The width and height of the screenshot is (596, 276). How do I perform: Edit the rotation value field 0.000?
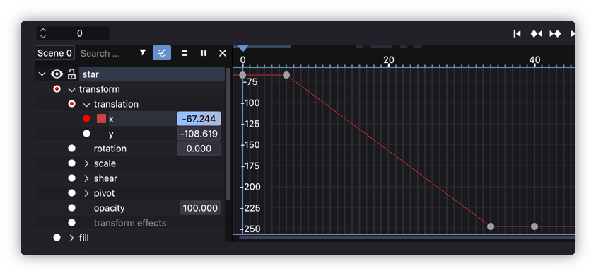click(199, 149)
